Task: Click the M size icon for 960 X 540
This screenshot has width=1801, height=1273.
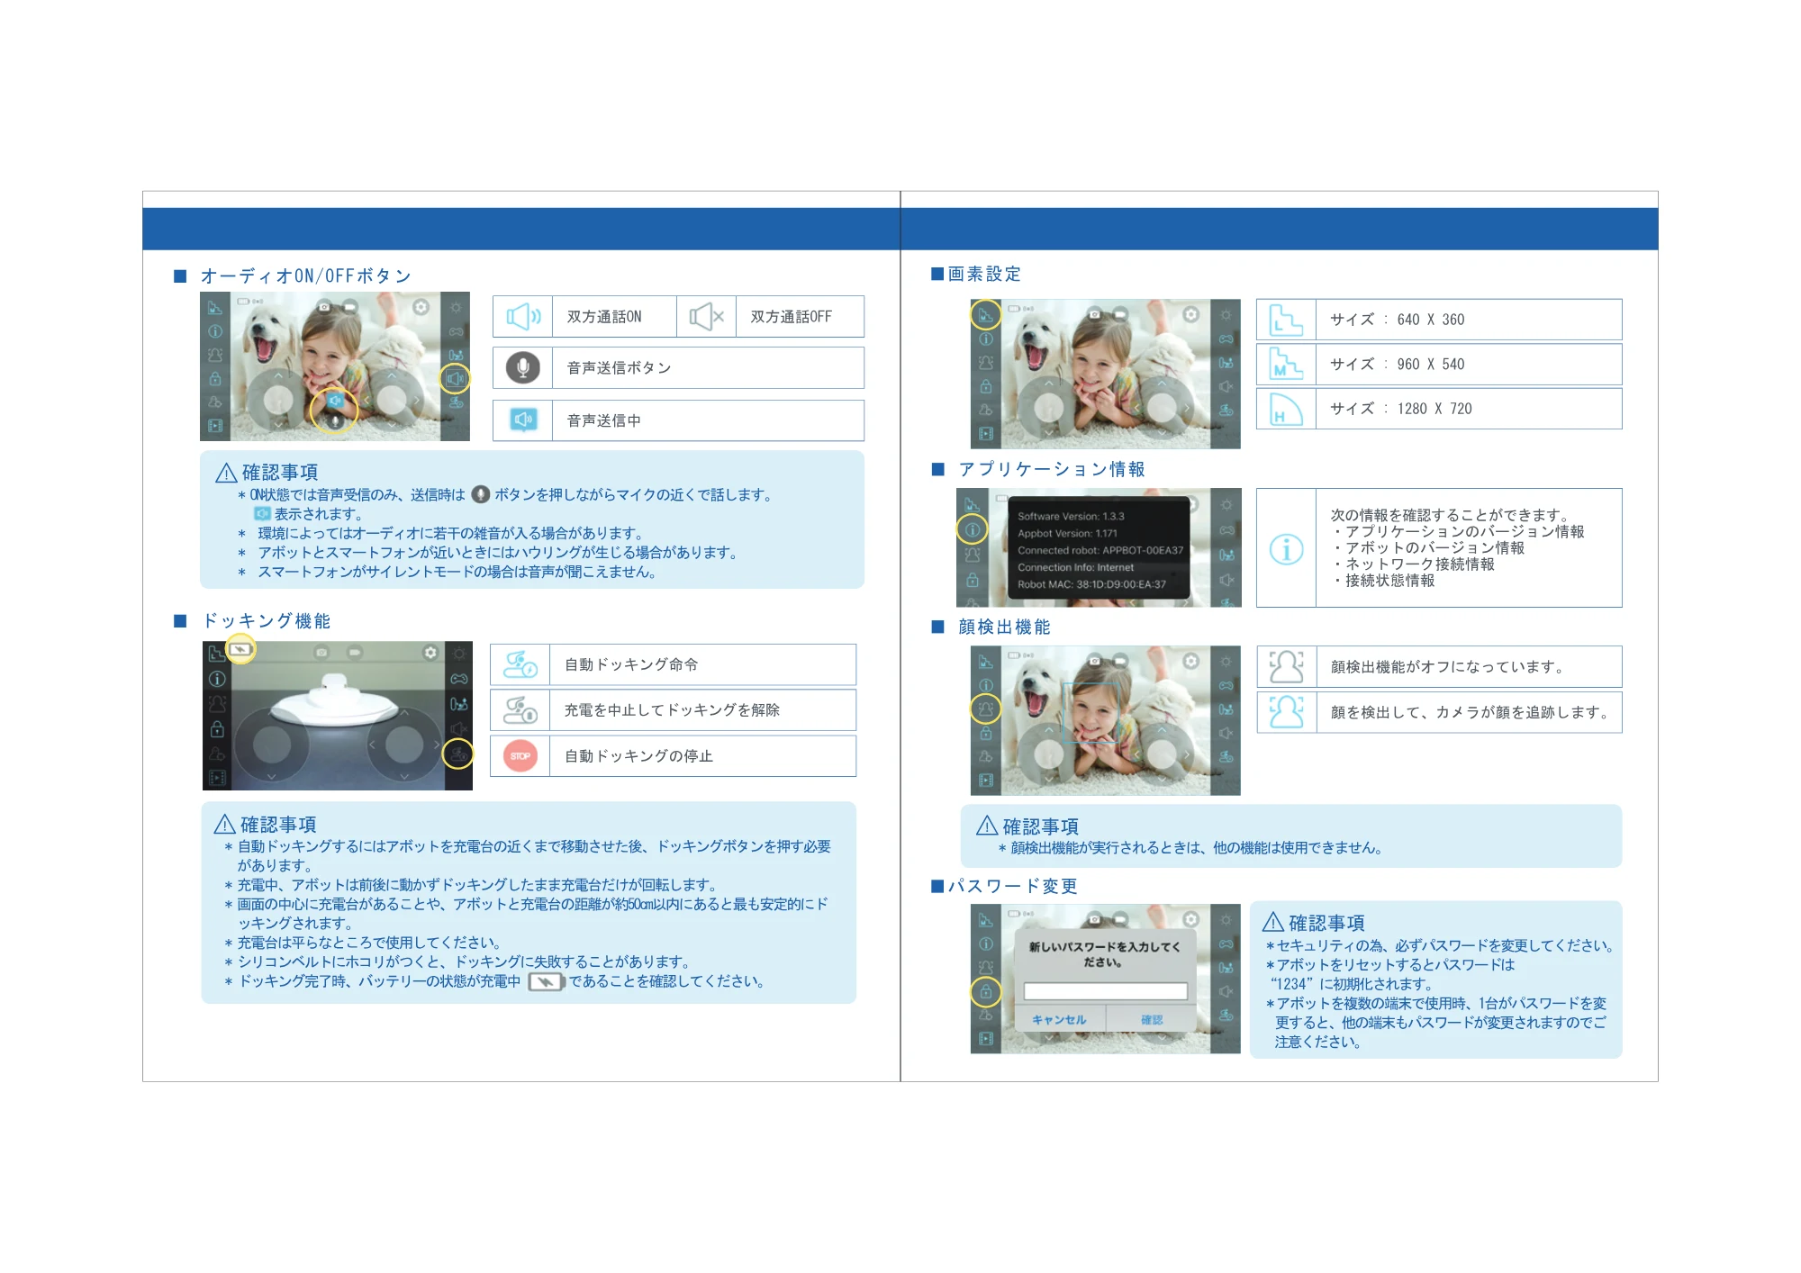Action: [x=1286, y=364]
